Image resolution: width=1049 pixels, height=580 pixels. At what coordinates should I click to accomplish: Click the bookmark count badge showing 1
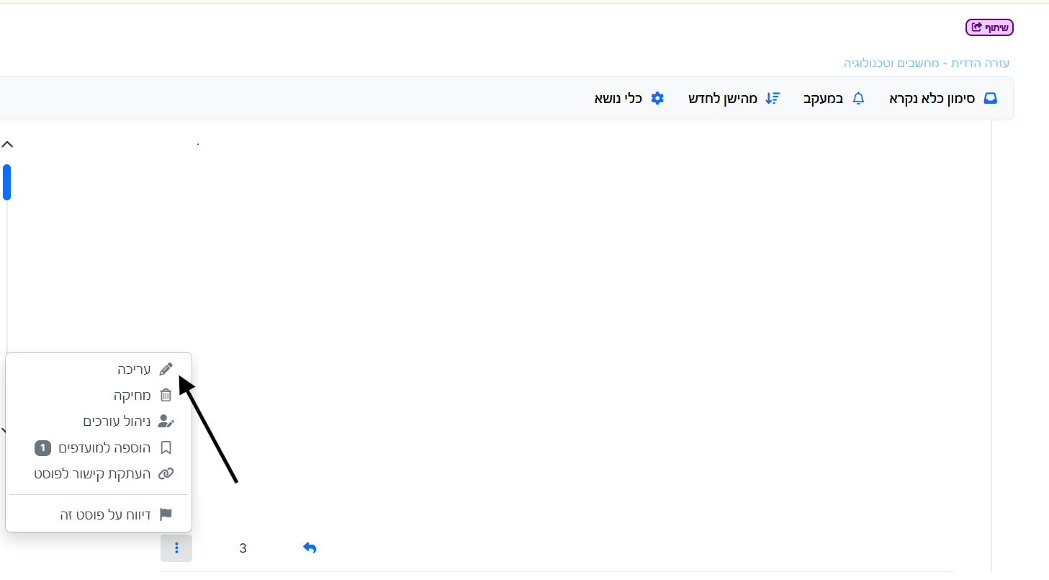[42, 448]
